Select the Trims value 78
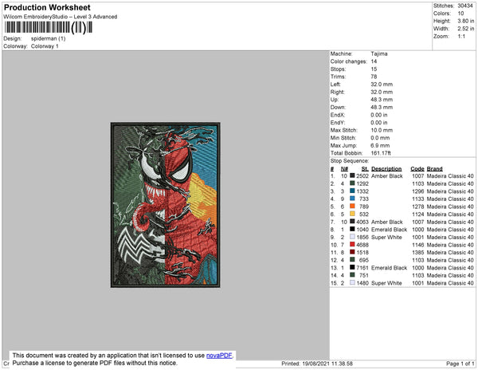 (374, 77)
